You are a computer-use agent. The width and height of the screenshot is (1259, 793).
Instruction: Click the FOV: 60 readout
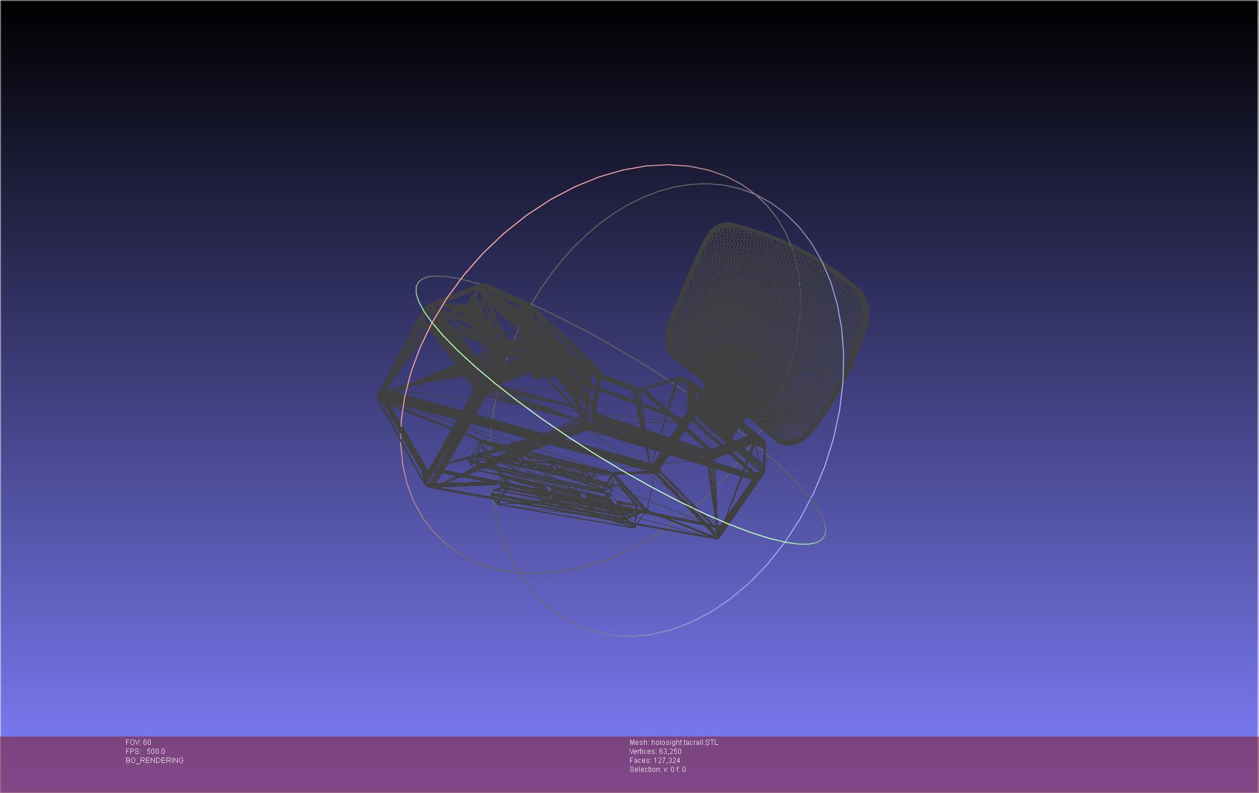[138, 743]
